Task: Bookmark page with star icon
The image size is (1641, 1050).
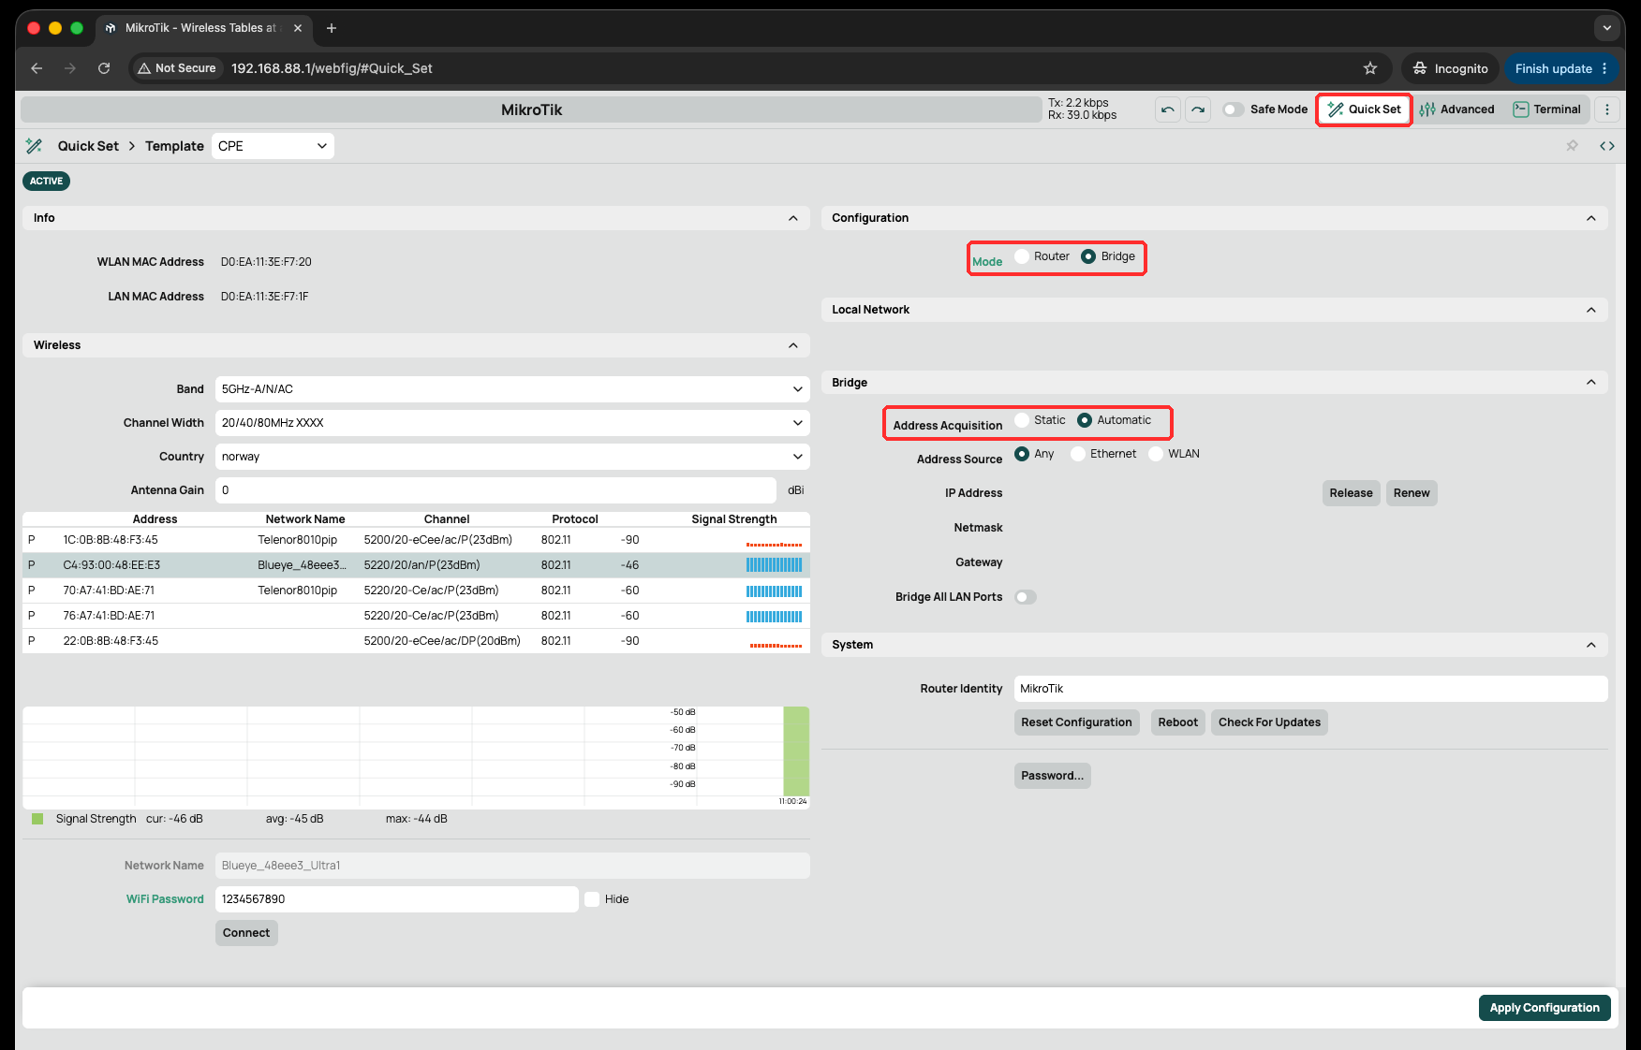Action: point(1370,68)
